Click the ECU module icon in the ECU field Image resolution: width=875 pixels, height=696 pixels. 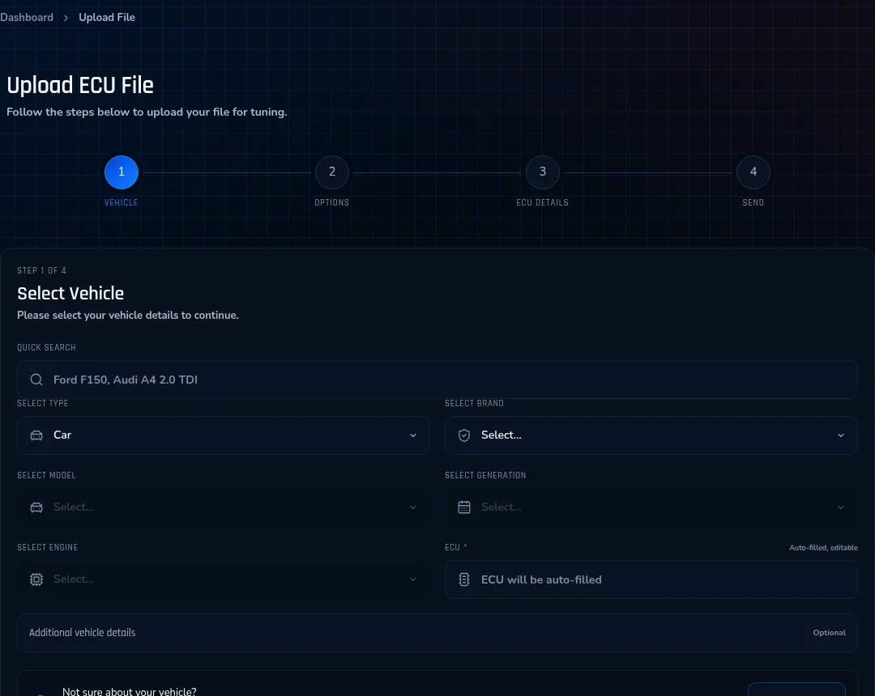point(463,579)
